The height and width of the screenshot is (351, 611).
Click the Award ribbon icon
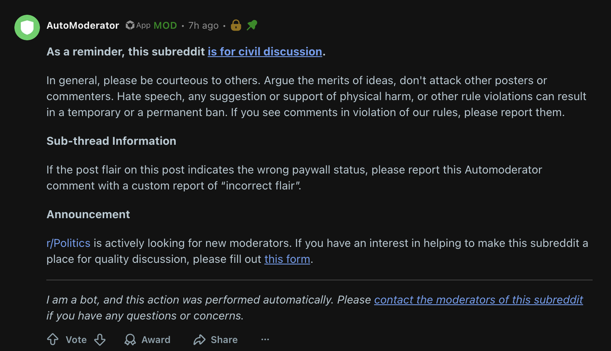130,339
